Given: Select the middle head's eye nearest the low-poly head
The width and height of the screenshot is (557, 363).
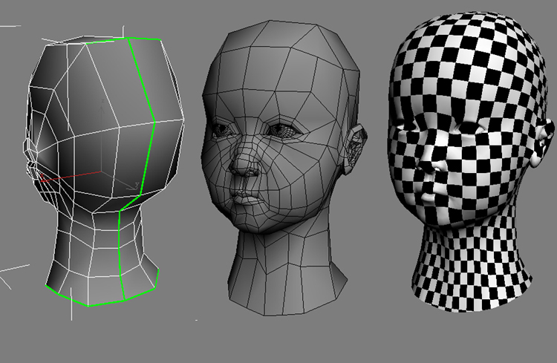Looking at the screenshot, I should click(224, 131).
